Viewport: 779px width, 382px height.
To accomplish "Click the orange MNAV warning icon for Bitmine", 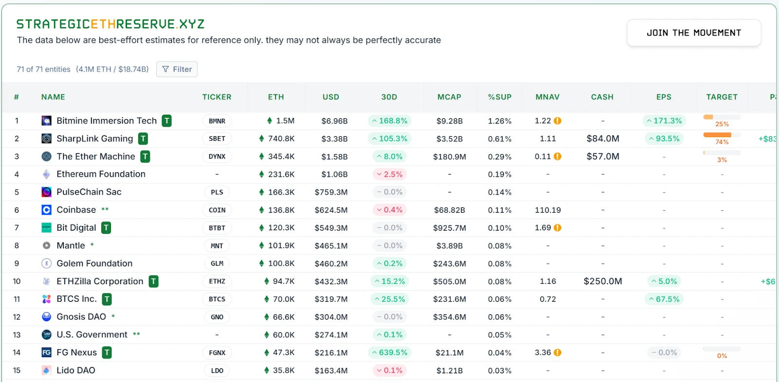I will click(x=557, y=121).
